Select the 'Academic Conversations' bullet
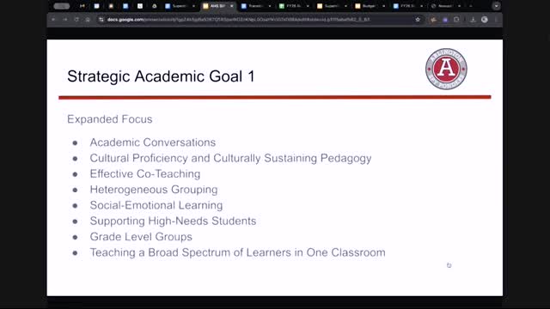This screenshot has width=550, height=309. (153, 142)
